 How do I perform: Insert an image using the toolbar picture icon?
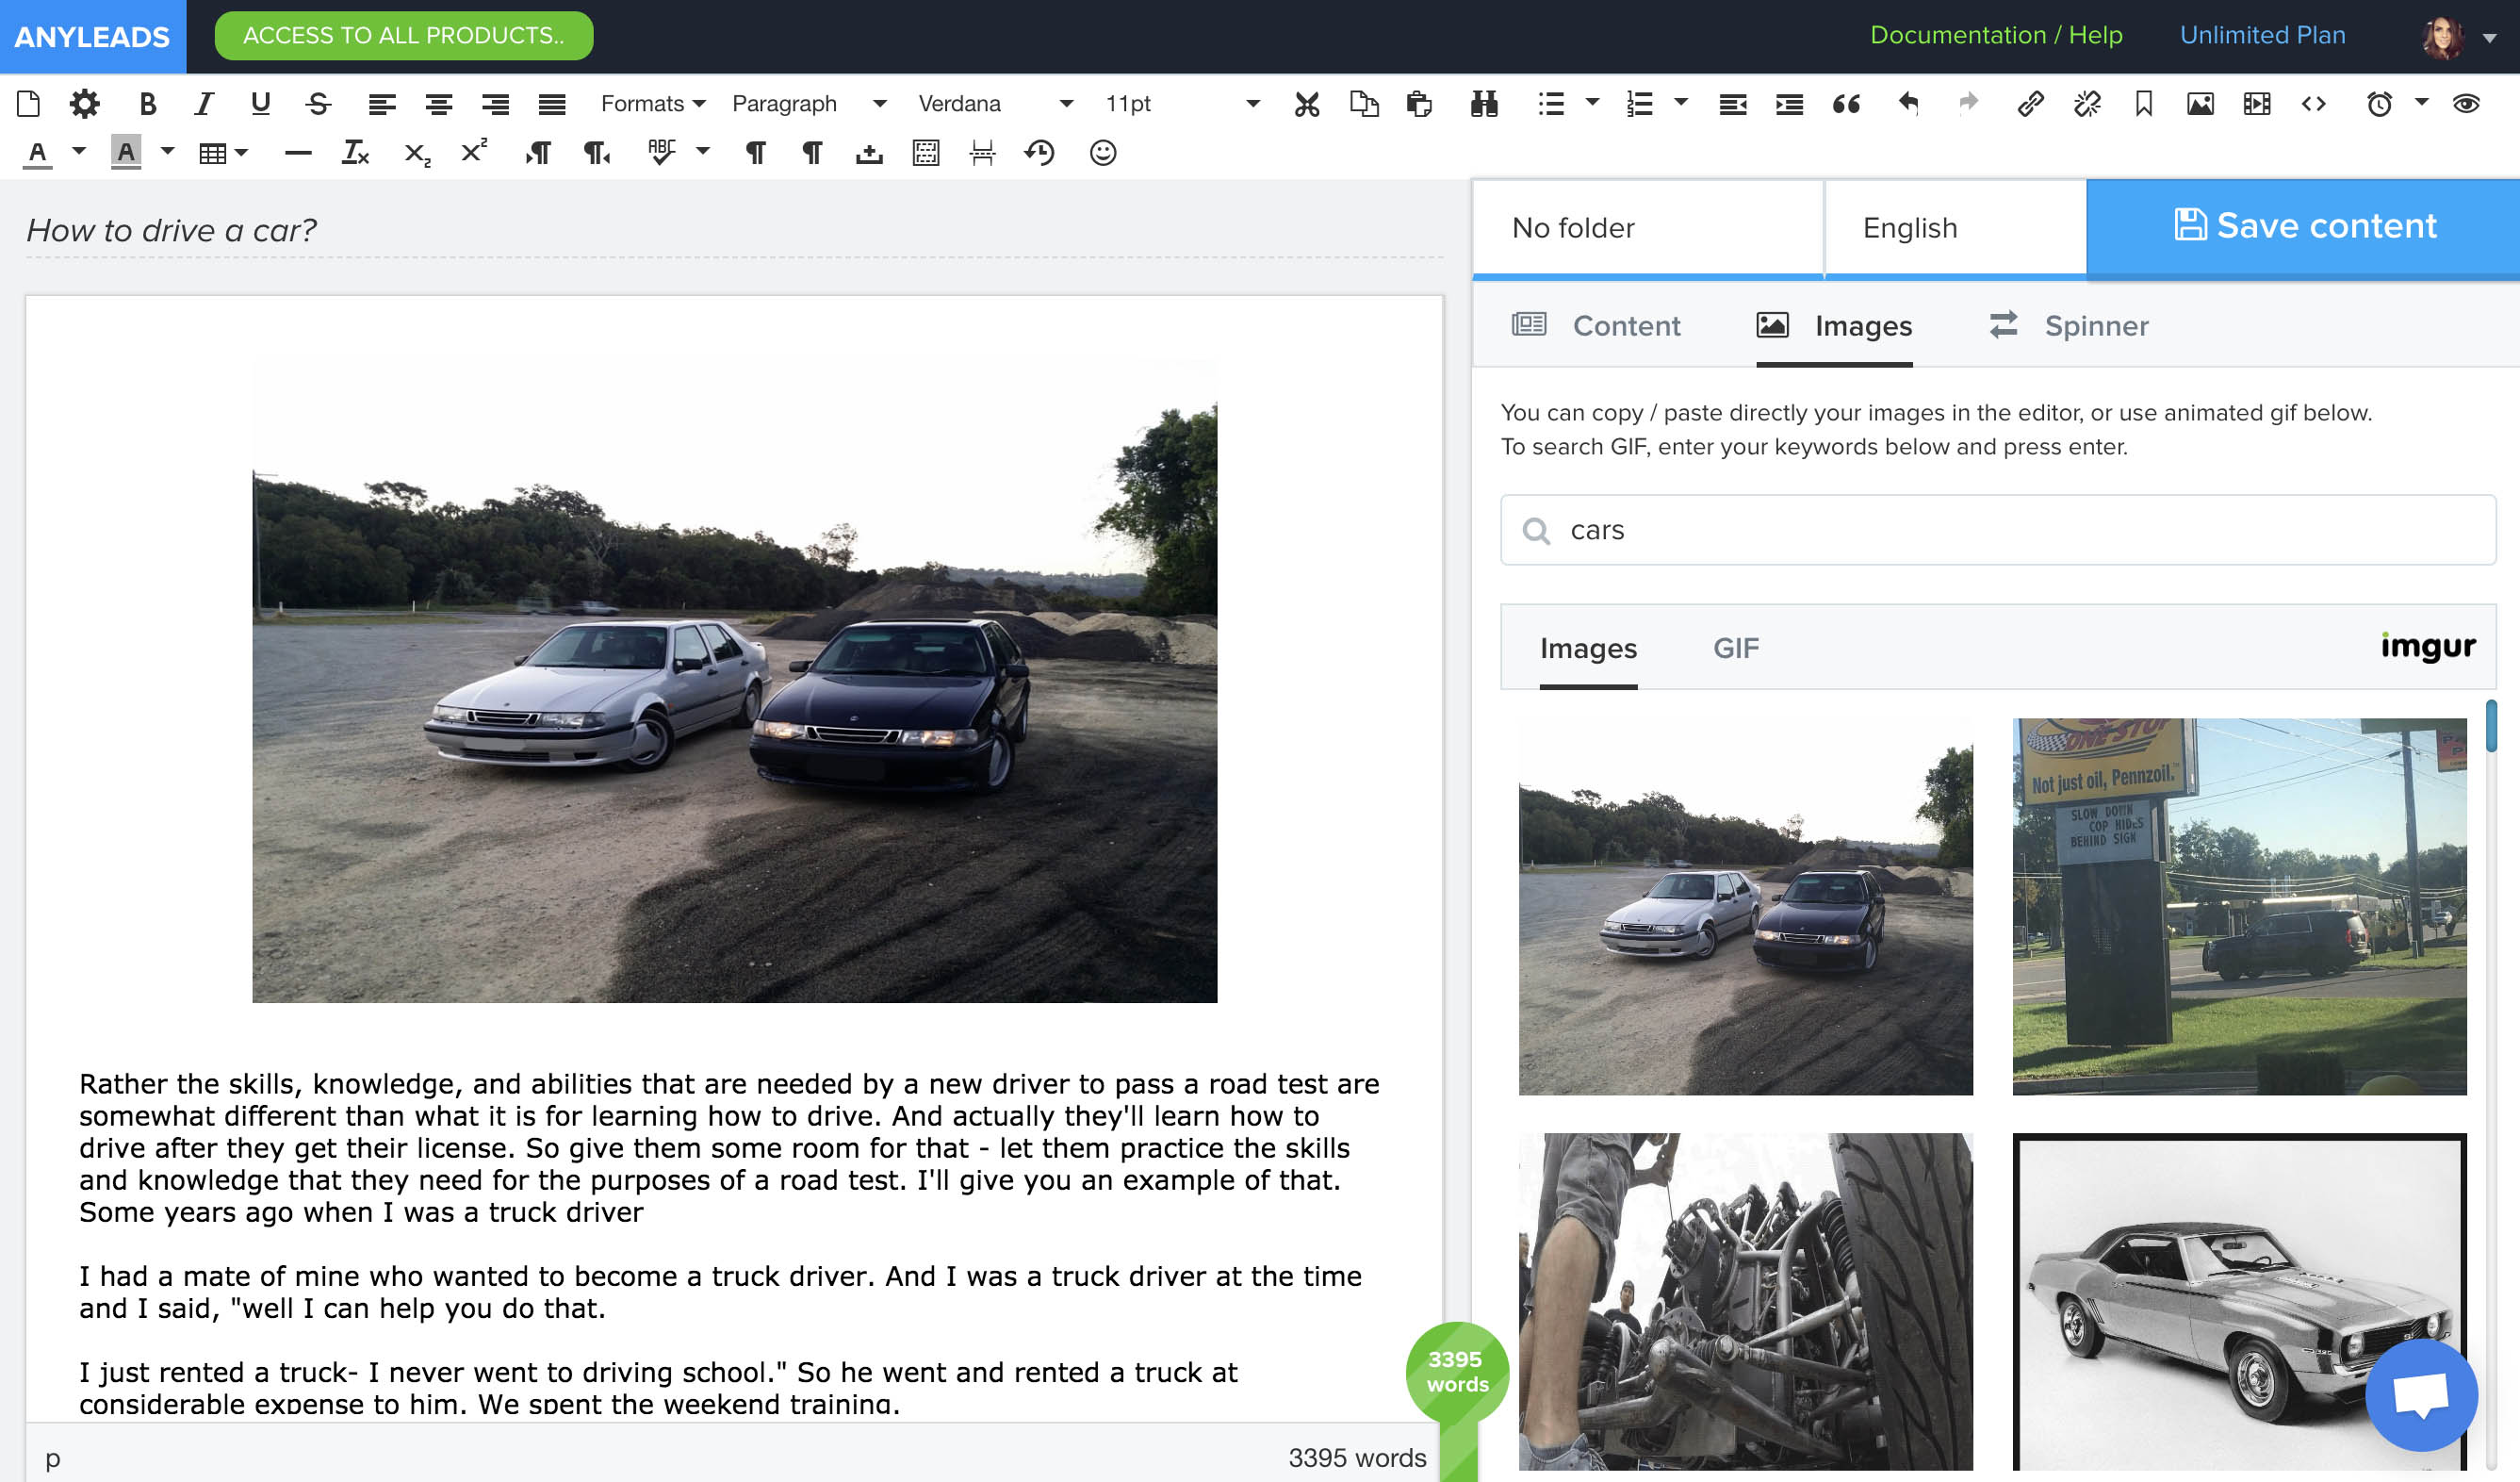click(2200, 103)
